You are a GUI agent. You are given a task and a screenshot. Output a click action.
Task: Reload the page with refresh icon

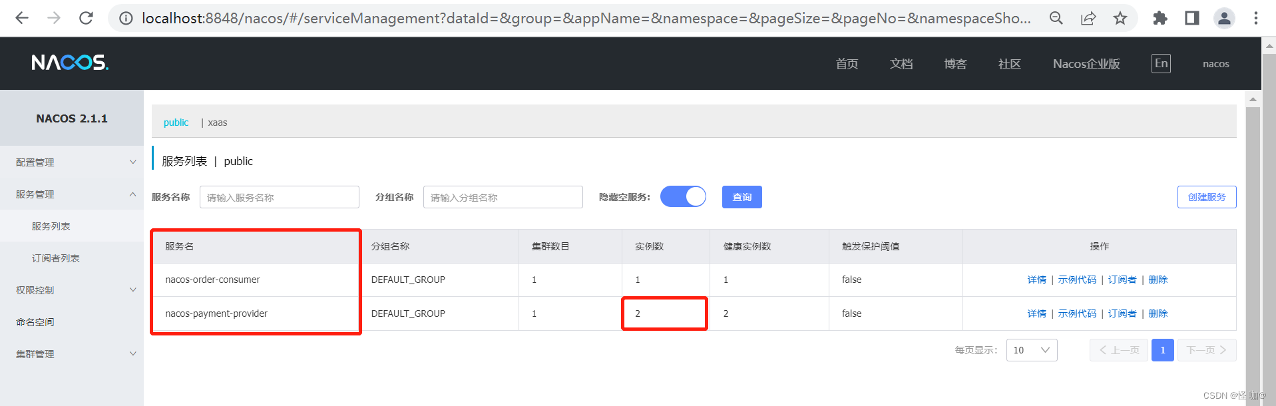(86, 18)
